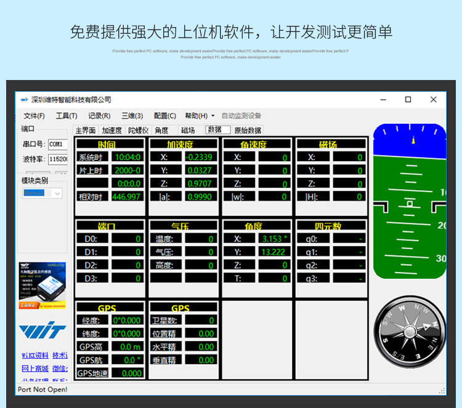Open the 模块类别 Normal dropdown
The height and width of the screenshot is (408, 462).
click(43, 193)
